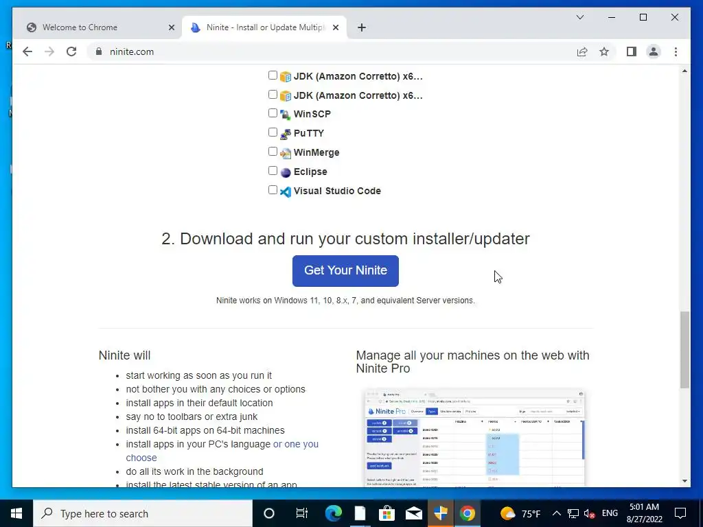Launch Microsoft Edge from the taskbar
The height and width of the screenshot is (527, 703).
333,513
